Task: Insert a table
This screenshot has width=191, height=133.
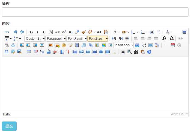Action: point(29,52)
